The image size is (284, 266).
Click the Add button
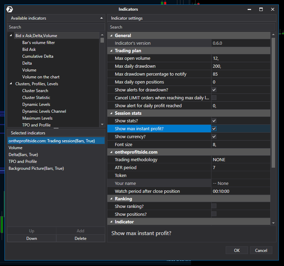tap(80, 231)
